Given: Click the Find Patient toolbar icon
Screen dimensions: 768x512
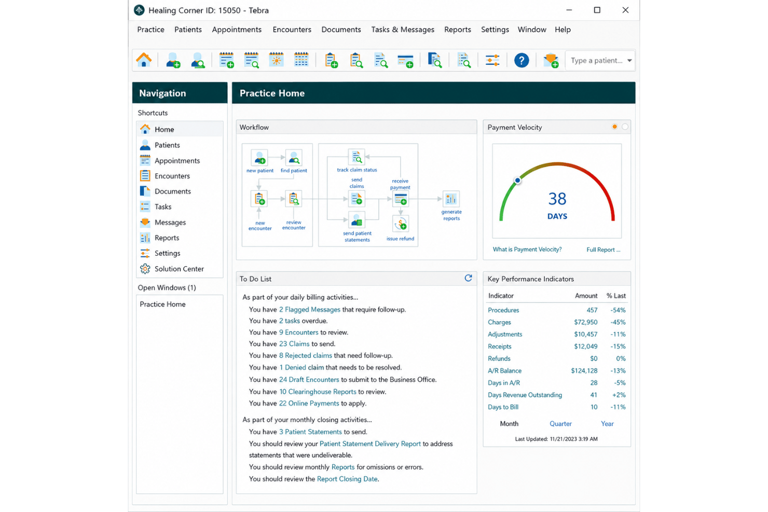Looking at the screenshot, I should [x=198, y=61].
